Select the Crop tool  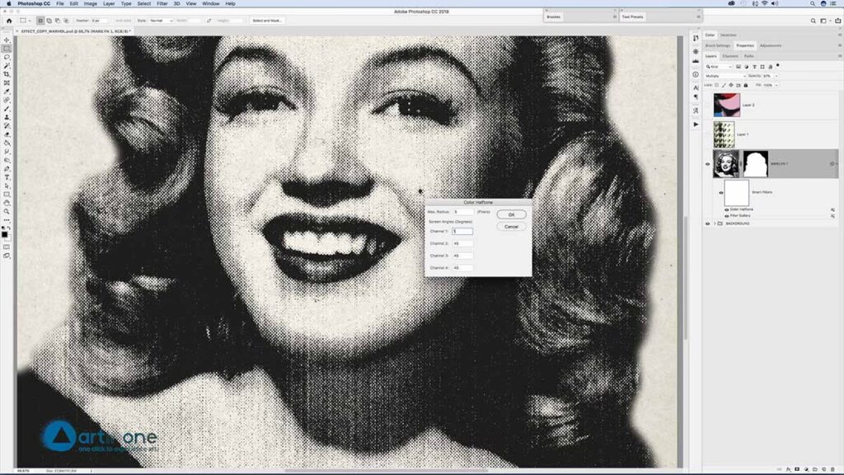point(7,74)
